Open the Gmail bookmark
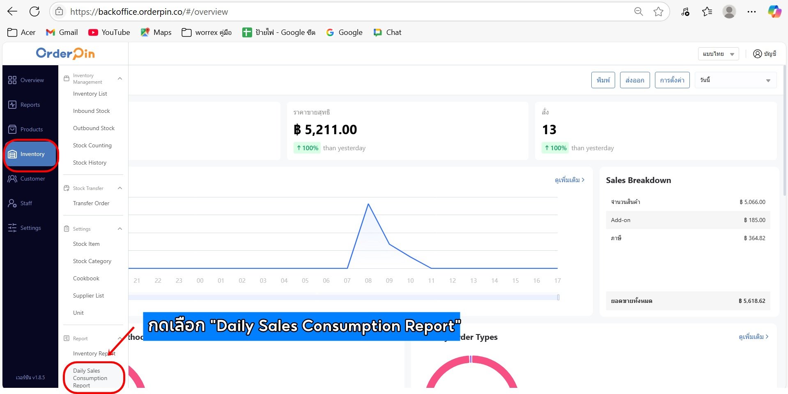788x394 pixels. click(x=62, y=32)
